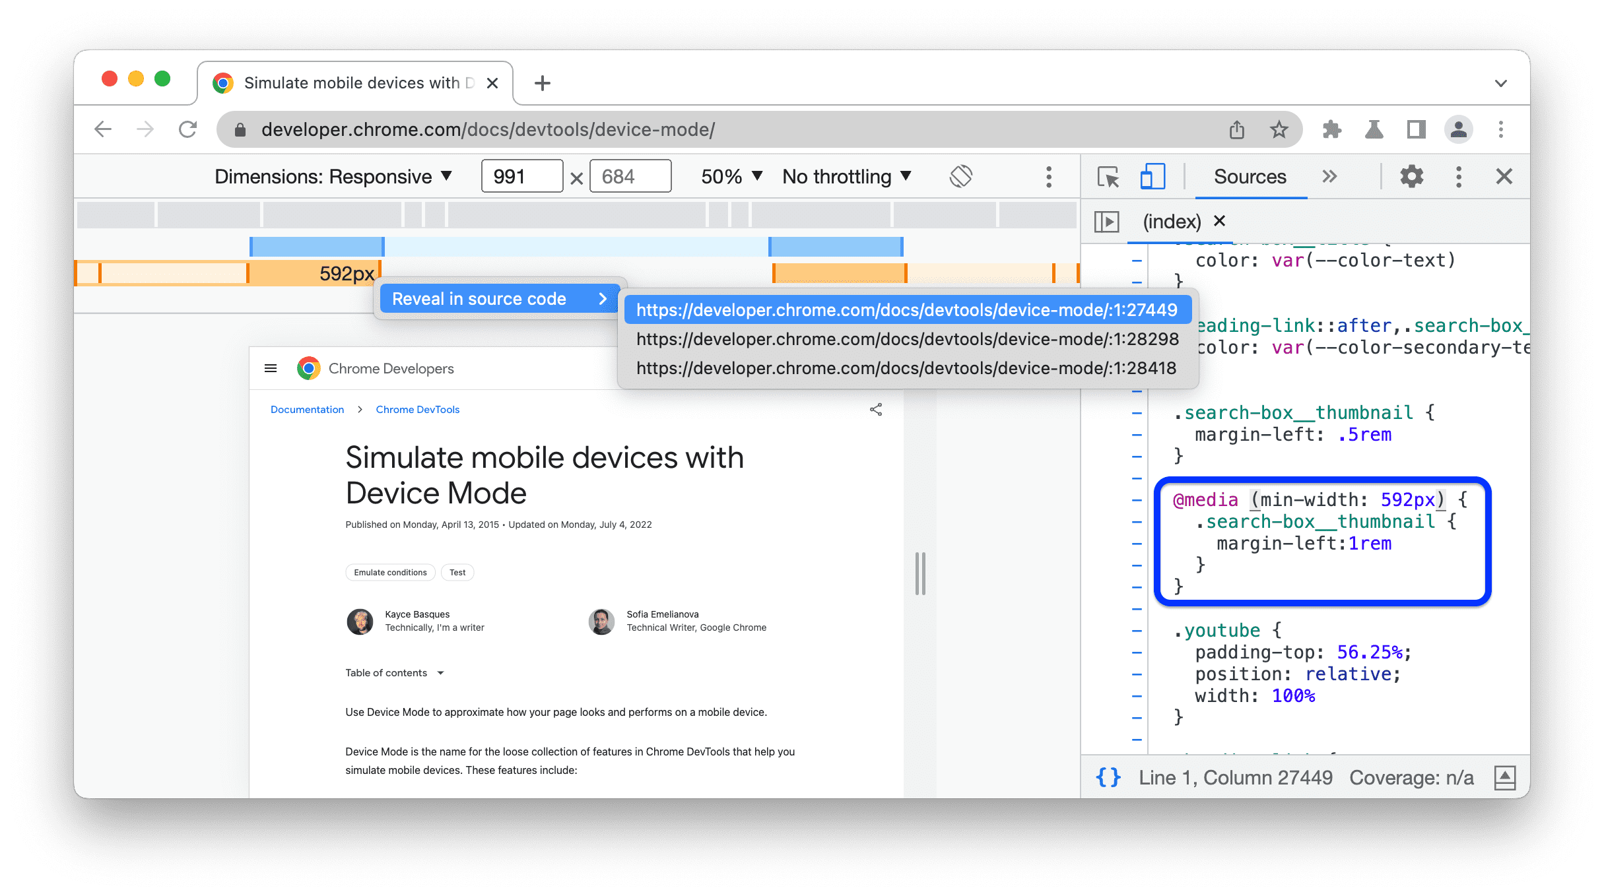The image size is (1604, 896).
Task: Click the DevTools settings gear icon
Action: [x=1413, y=177]
